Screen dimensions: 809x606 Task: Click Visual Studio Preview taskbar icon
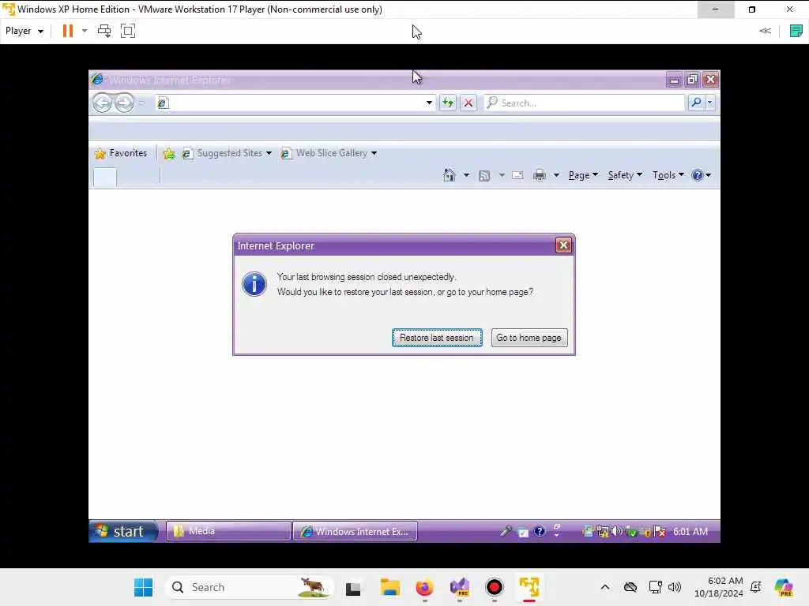459,587
